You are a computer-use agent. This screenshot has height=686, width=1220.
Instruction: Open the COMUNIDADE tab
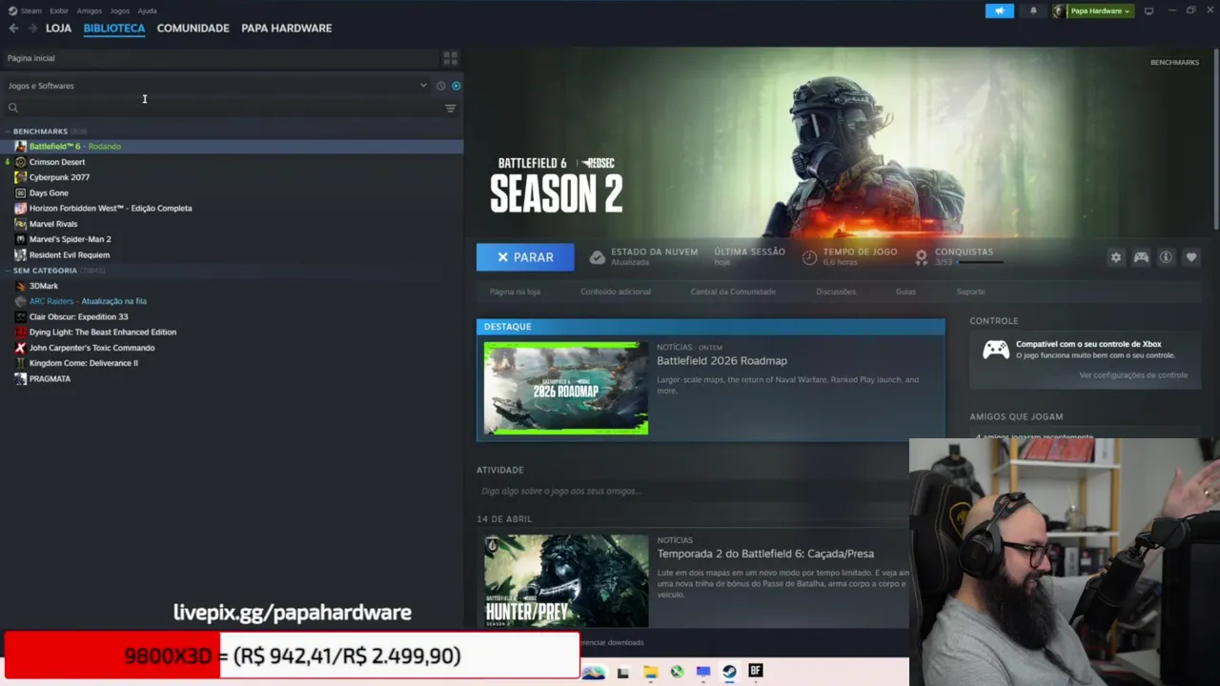pos(193,29)
